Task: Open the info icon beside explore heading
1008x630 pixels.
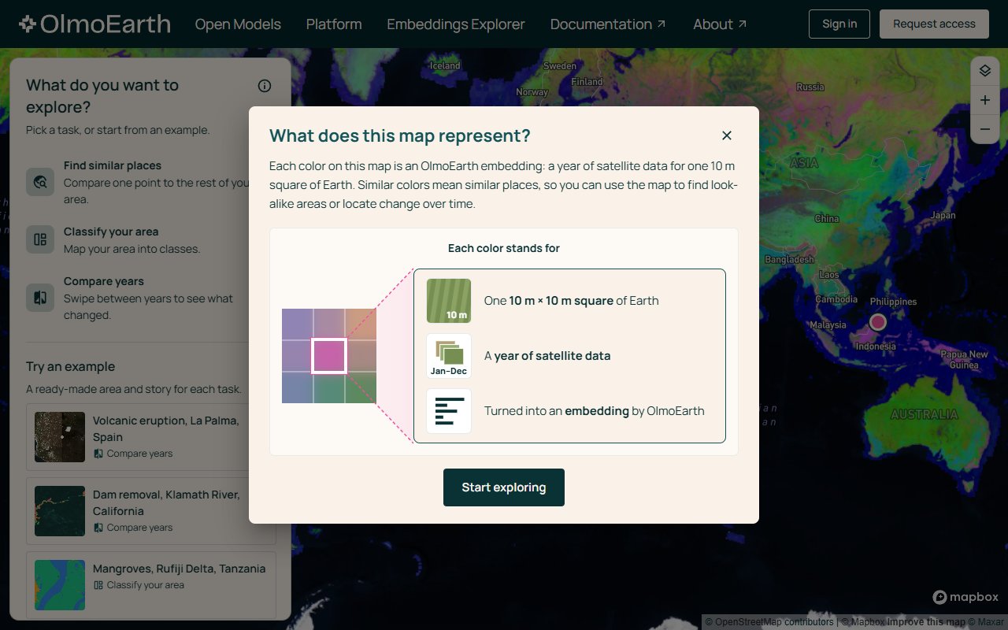Action: click(265, 86)
